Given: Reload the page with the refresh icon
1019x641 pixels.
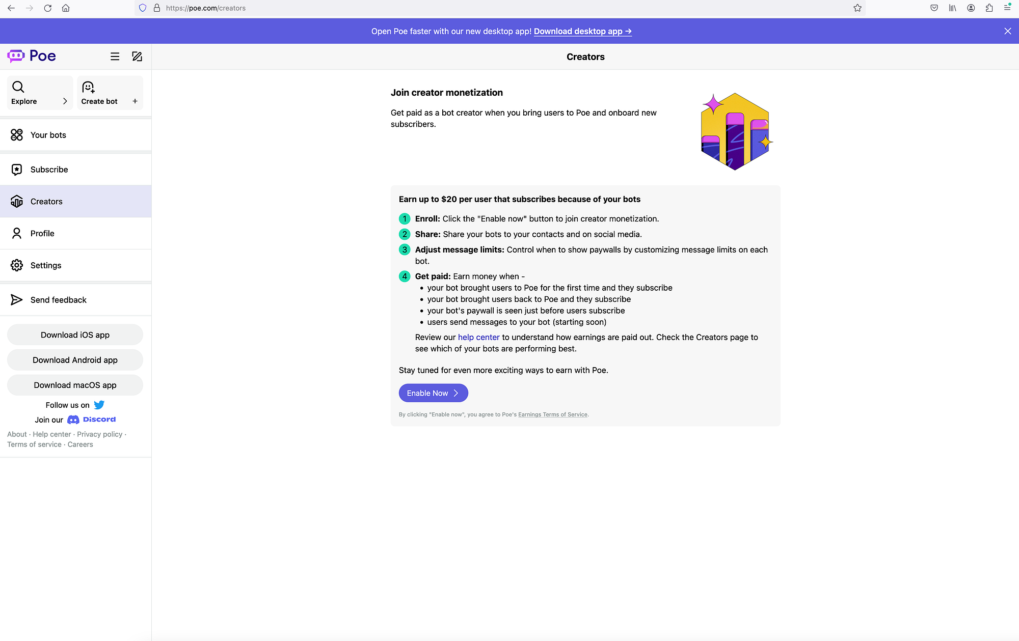Looking at the screenshot, I should click(48, 8).
